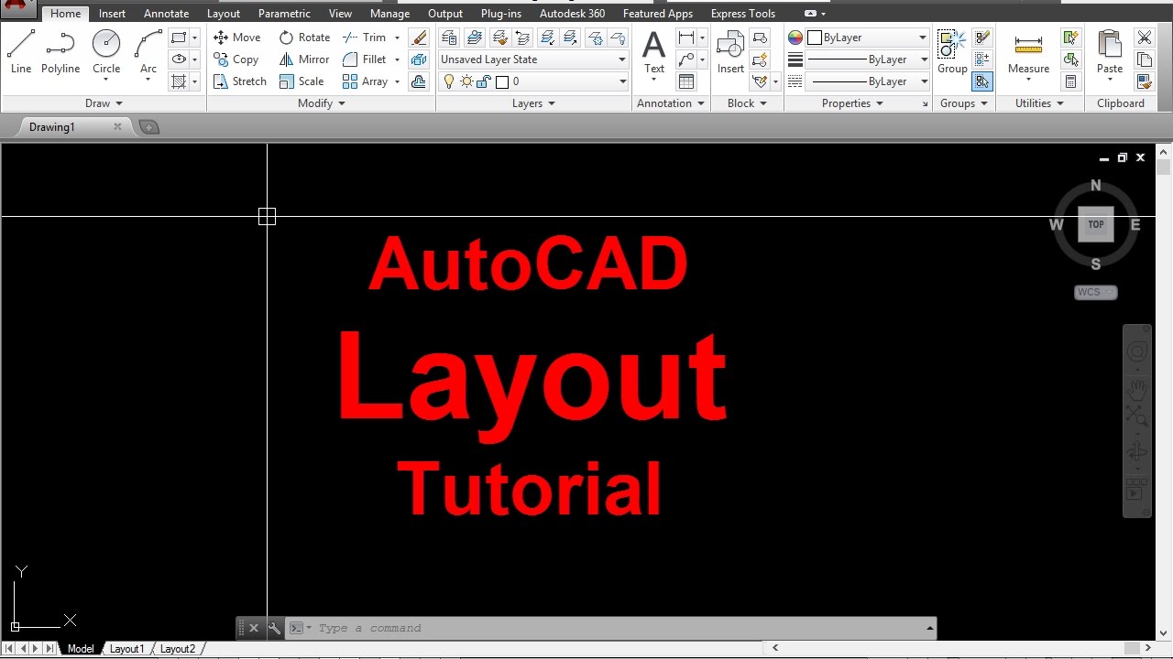Select the Polyline tool

pyautogui.click(x=60, y=51)
